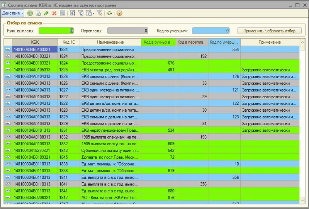Click the green Refresh list icon
Image resolution: width=309 pixels, height=209 pixels.
point(110,13)
